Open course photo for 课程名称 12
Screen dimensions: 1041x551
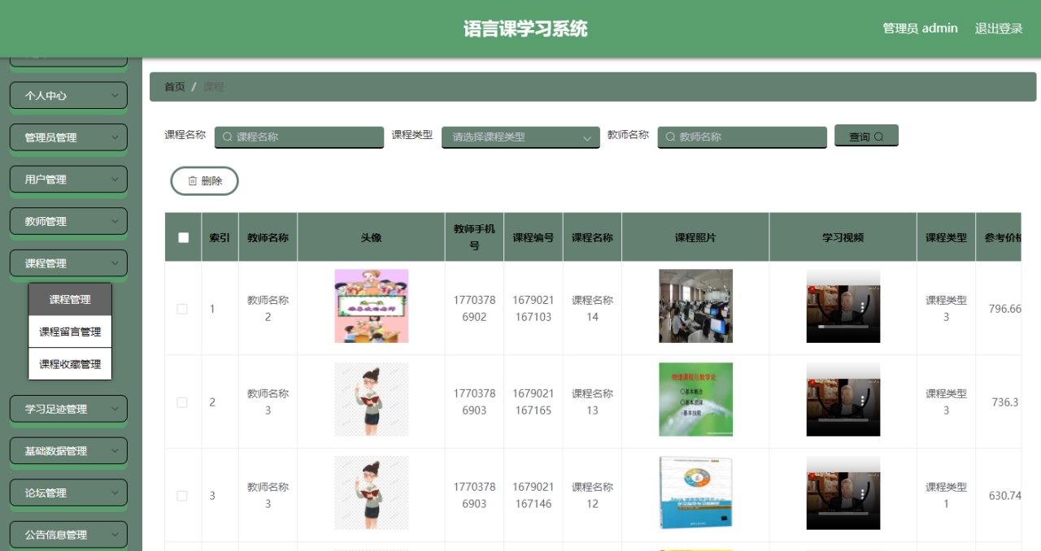695,492
